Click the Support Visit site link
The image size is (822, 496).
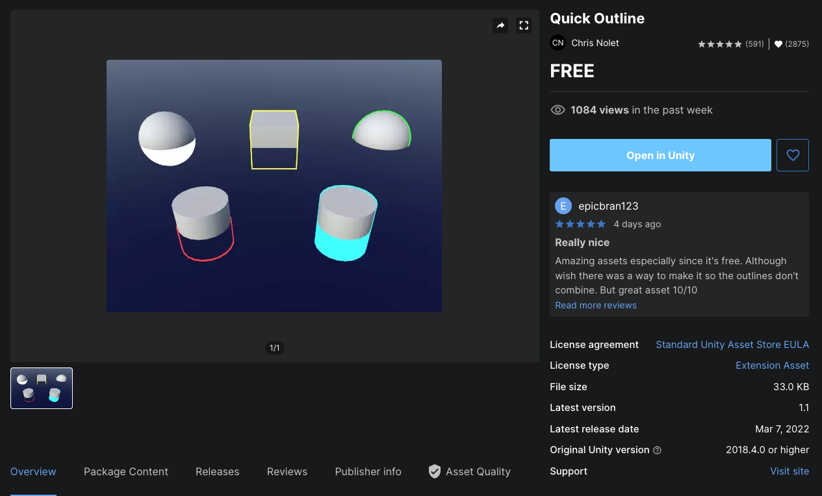coord(790,471)
